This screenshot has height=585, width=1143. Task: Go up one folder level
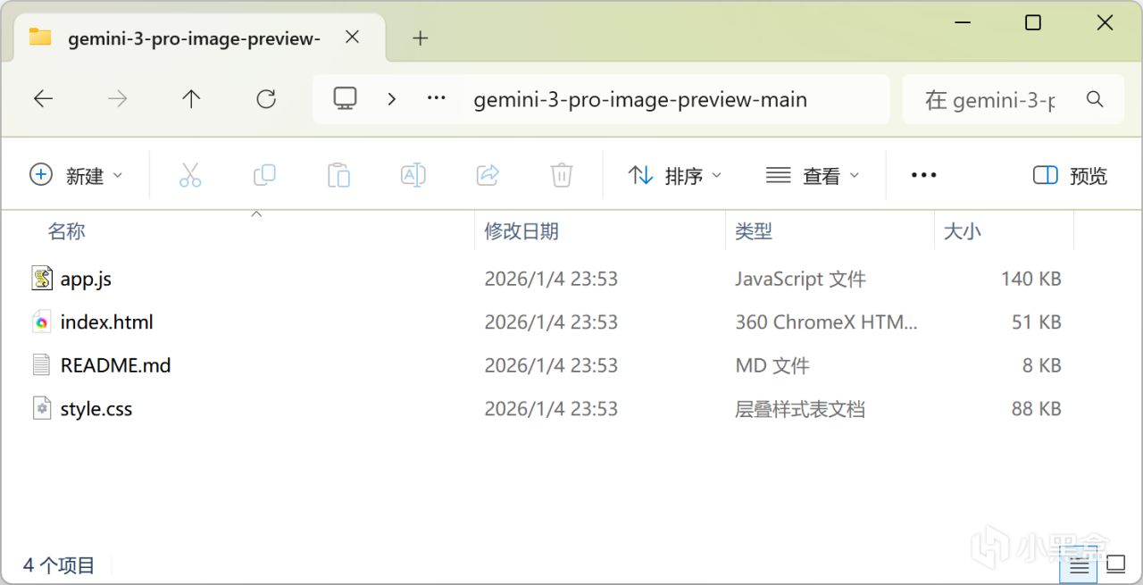(x=191, y=99)
